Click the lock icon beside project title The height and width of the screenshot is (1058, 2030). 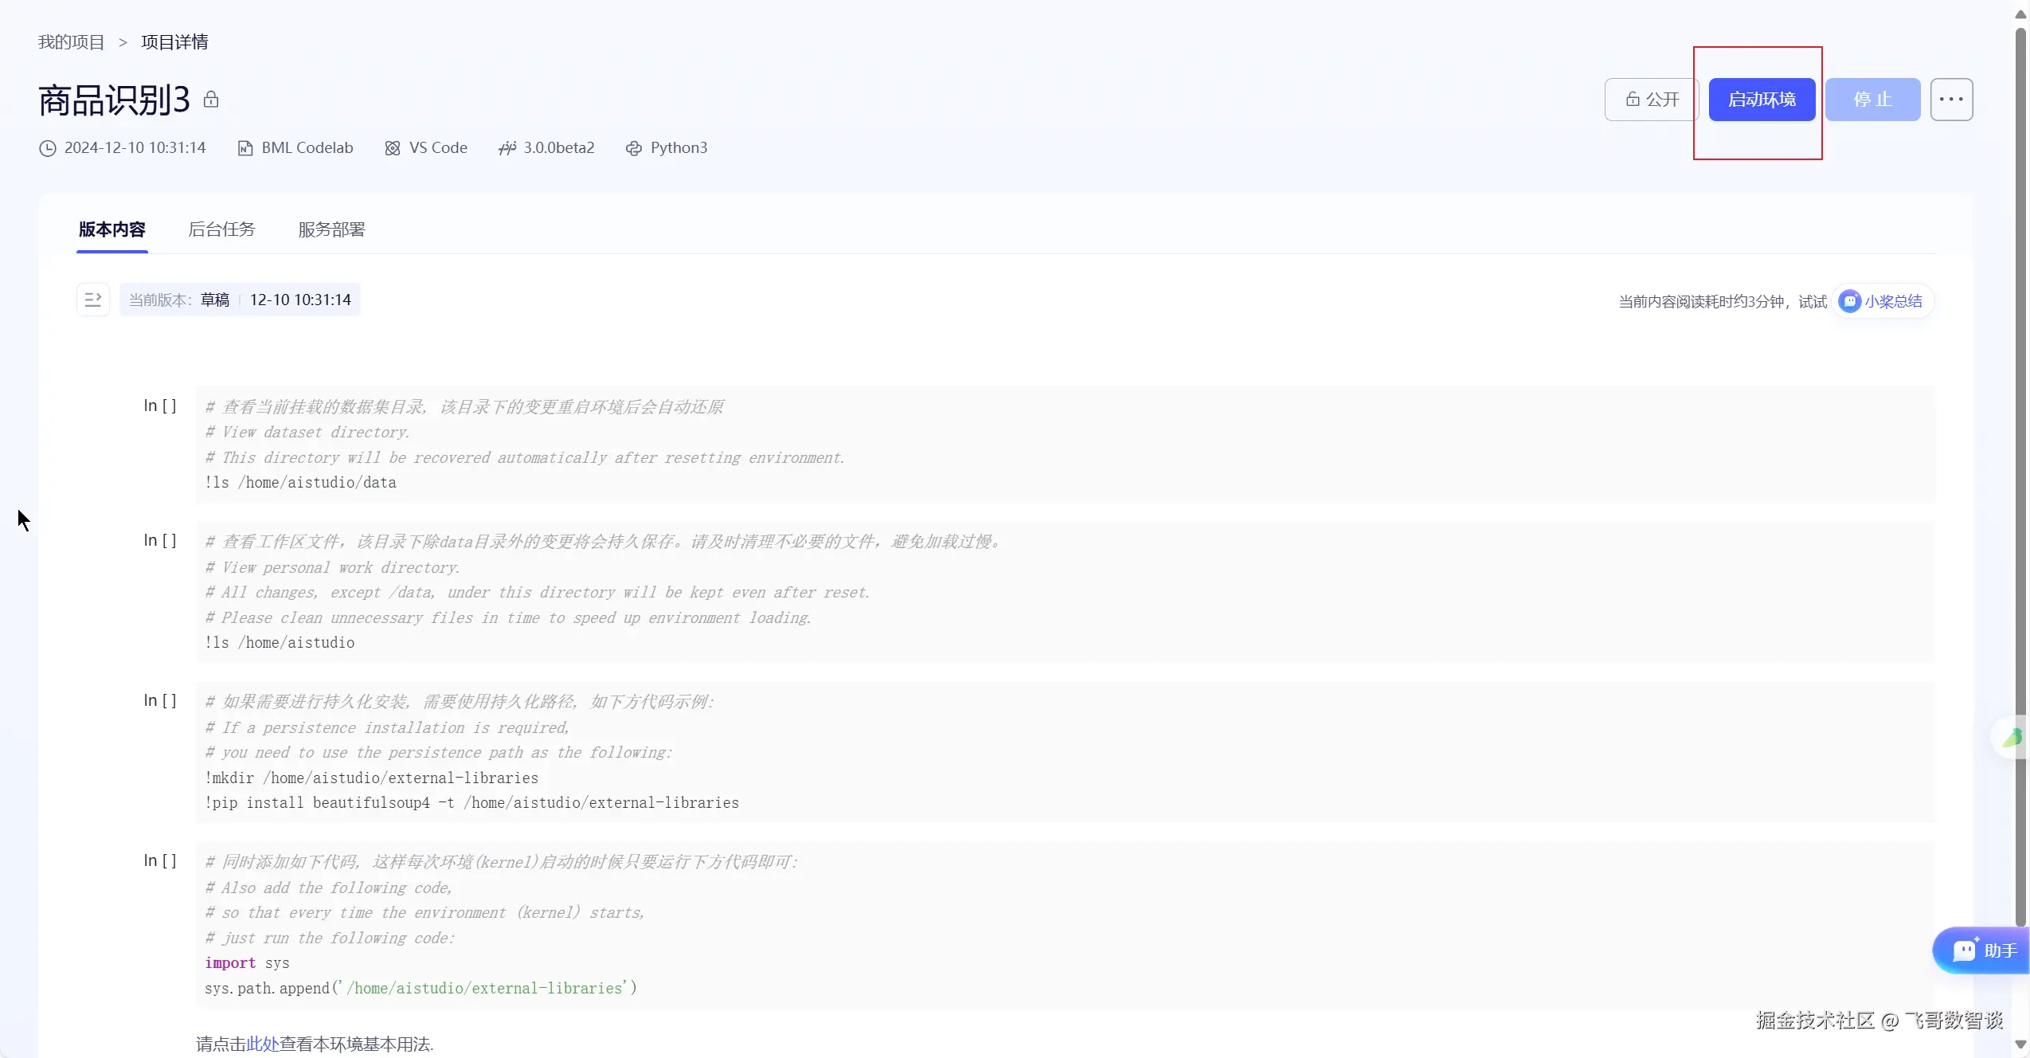211,100
